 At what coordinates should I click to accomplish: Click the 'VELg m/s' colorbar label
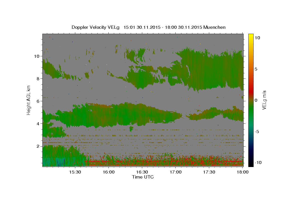pos(264,99)
